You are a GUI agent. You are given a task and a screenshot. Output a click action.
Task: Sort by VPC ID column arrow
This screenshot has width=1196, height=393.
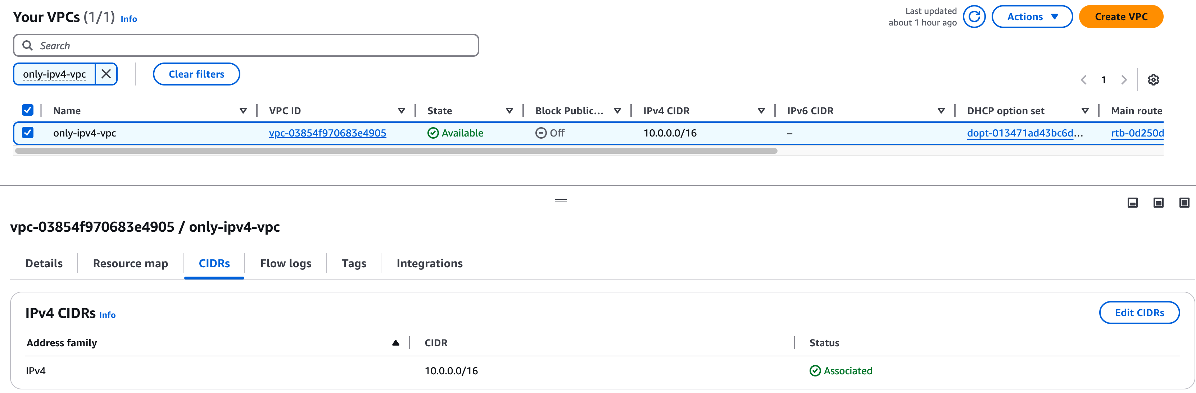(402, 111)
